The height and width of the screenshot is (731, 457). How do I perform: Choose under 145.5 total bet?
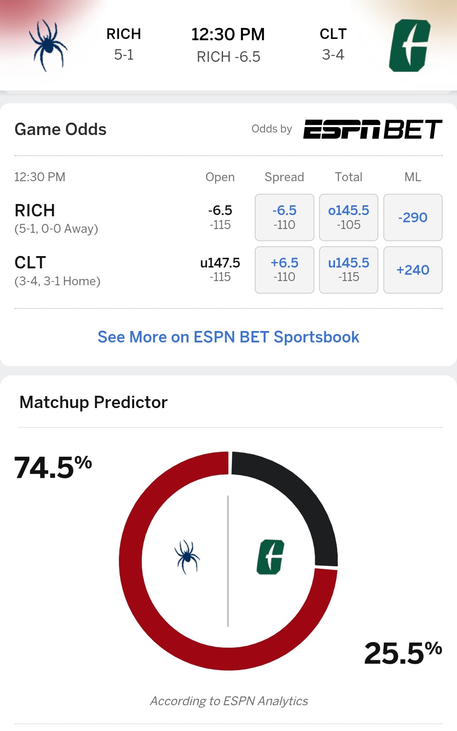click(349, 270)
